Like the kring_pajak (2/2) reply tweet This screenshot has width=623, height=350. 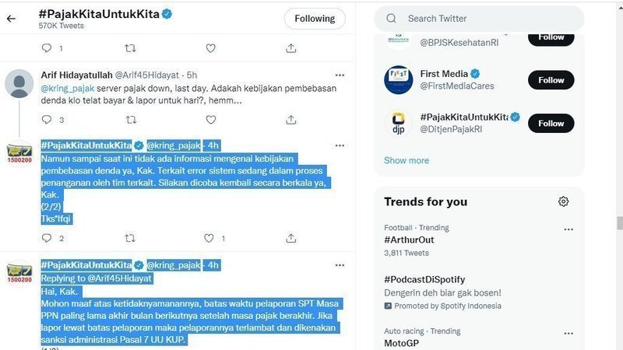click(210, 239)
